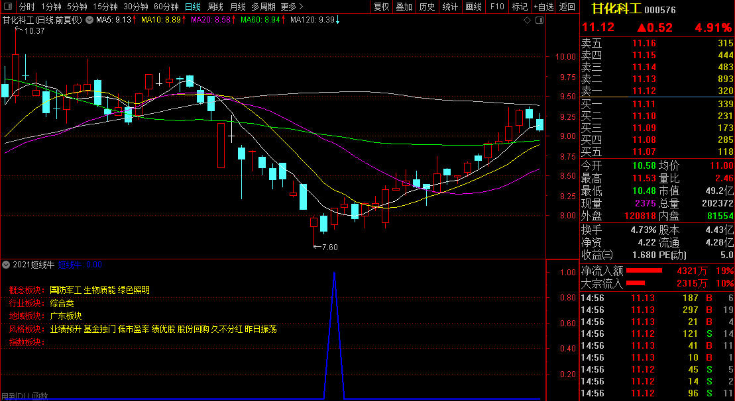735x401 pixels.
Task: Toggle the right info panel icon
Action: point(539,20)
